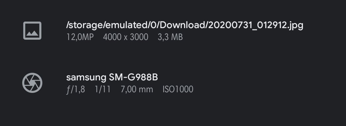Click the x between image dimensions
Screen dimensions: 346x126
(x=125, y=38)
